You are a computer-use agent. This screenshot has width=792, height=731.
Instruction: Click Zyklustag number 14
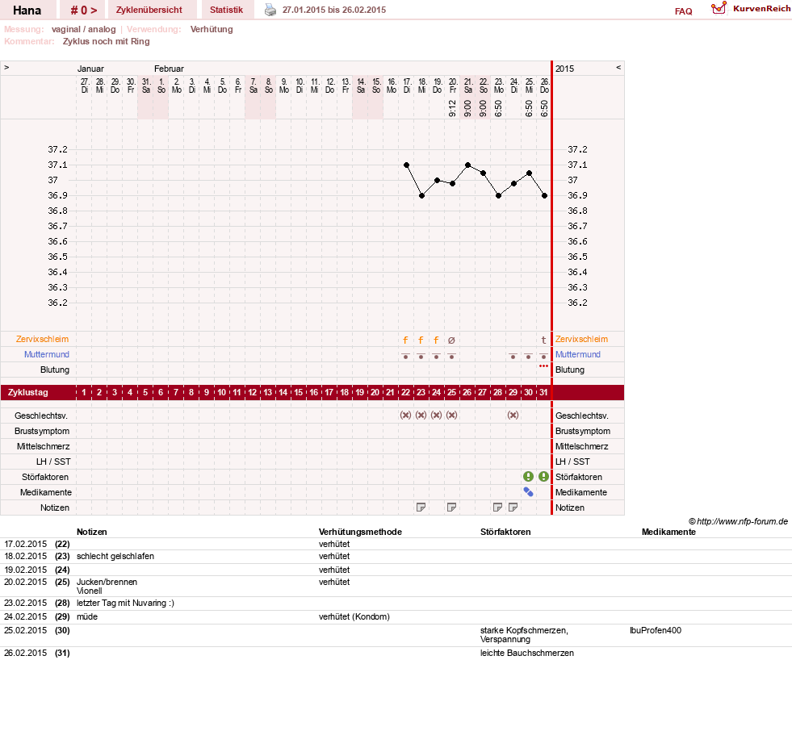point(283,392)
